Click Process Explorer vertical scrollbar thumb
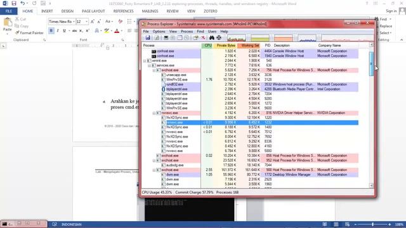The width and height of the screenshot is (406, 228). point(371,63)
